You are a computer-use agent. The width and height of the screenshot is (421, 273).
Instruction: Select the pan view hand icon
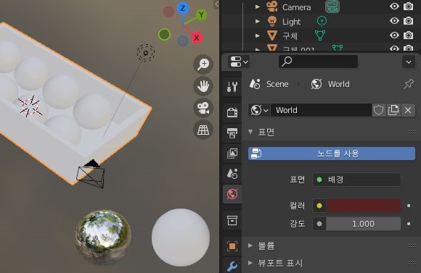[x=203, y=86]
